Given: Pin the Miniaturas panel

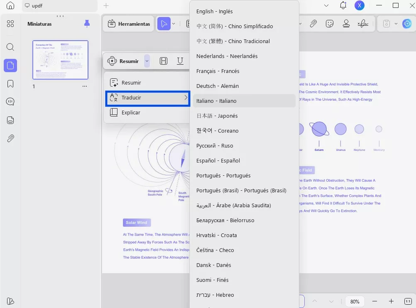Looking at the screenshot, I should click(x=87, y=24).
